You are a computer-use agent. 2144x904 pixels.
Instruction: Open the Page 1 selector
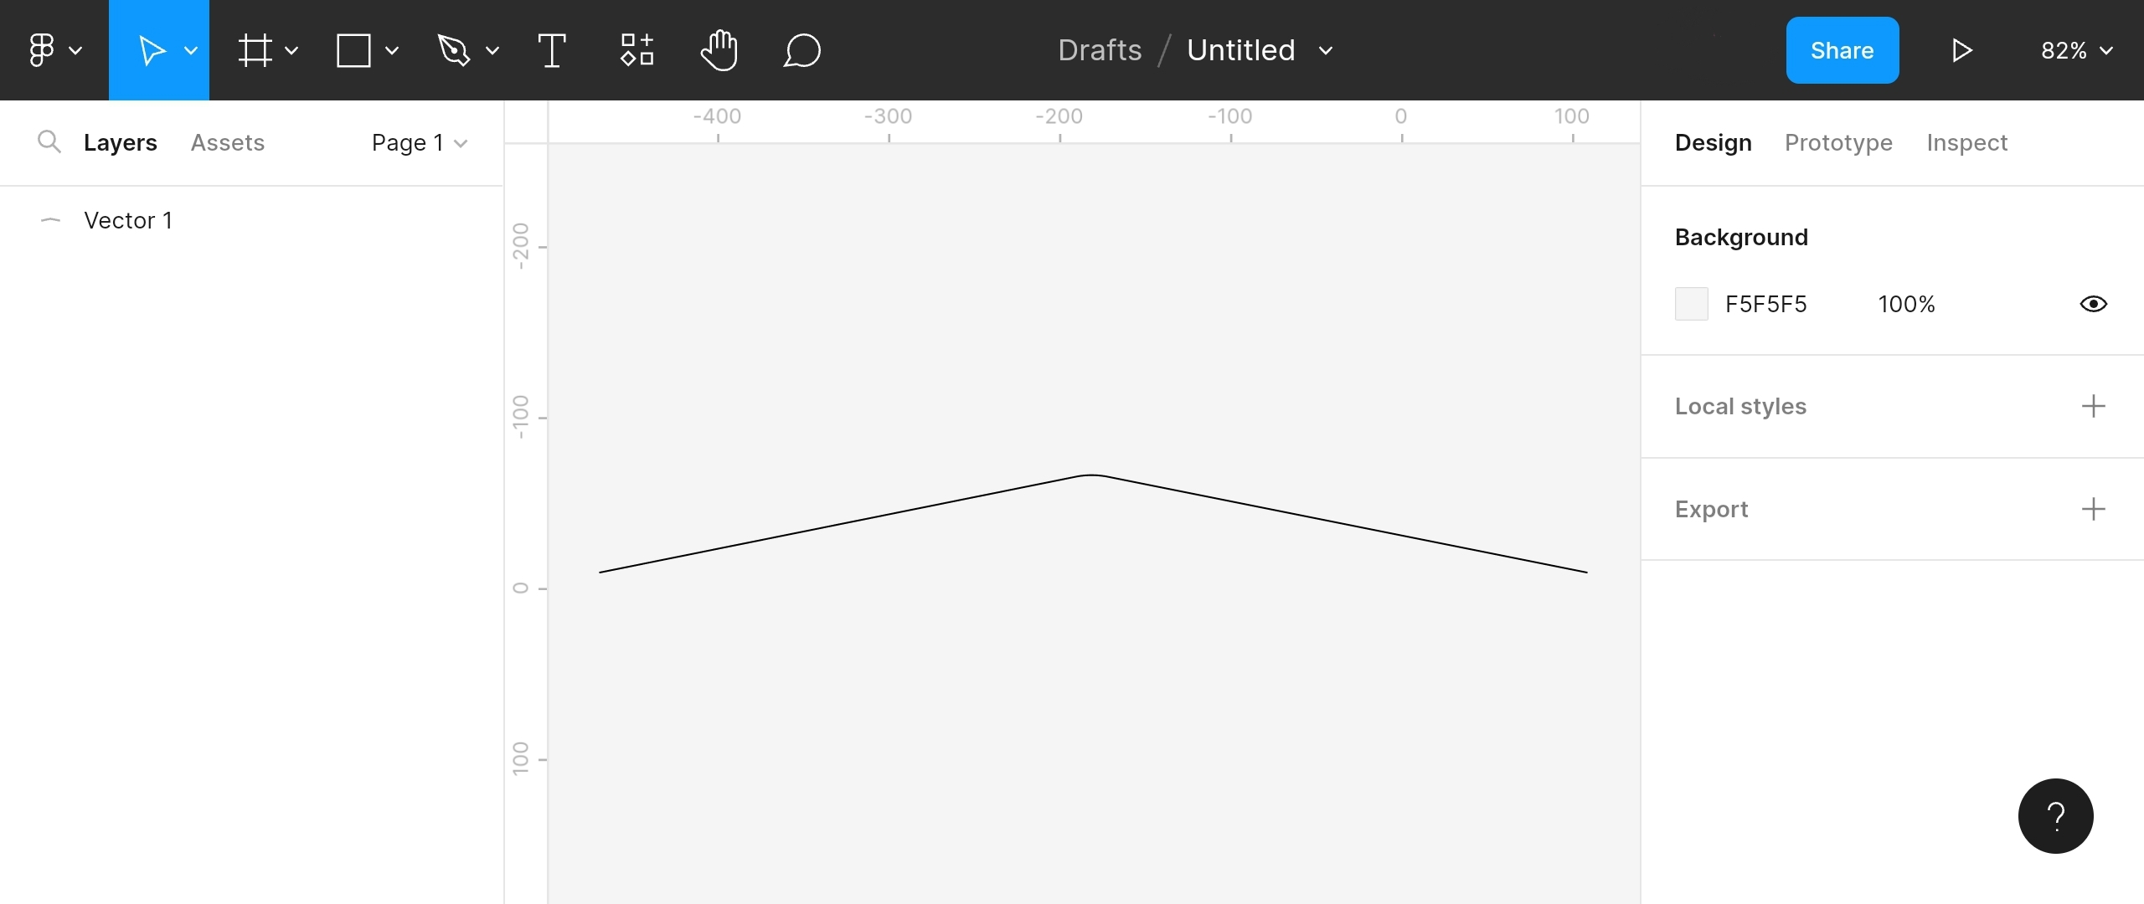click(419, 142)
